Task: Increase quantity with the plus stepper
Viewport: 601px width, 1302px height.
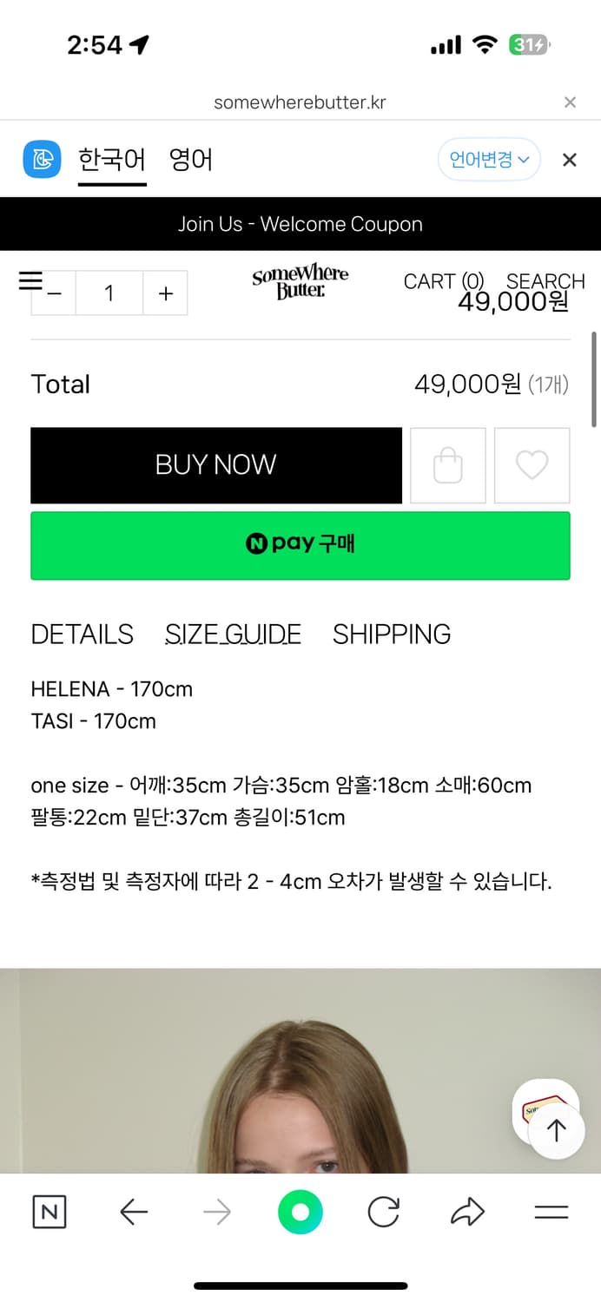Action: (165, 293)
